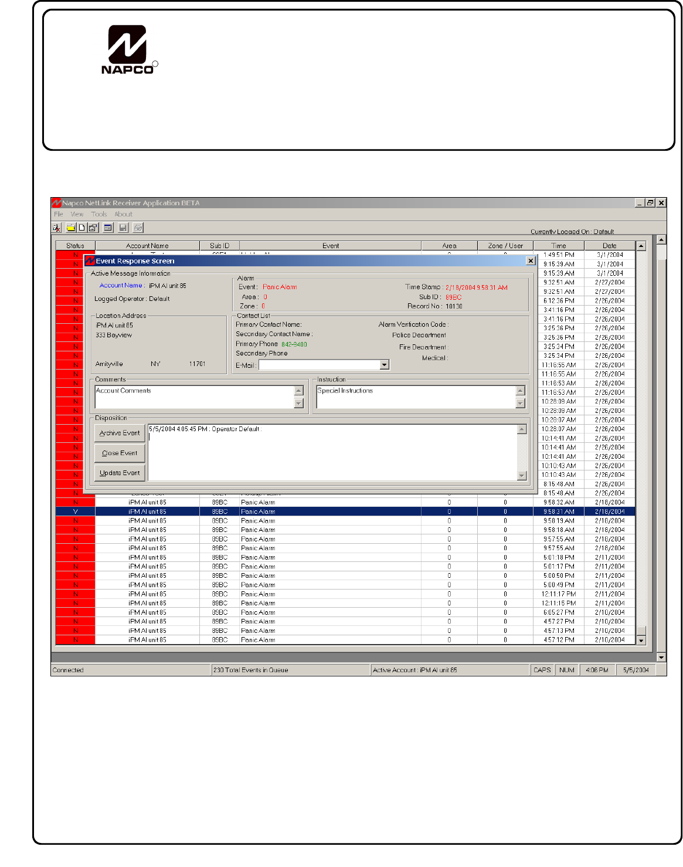Click the new blank document toolbar icon
Screen dimensions: 683x867
coord(82,228)
